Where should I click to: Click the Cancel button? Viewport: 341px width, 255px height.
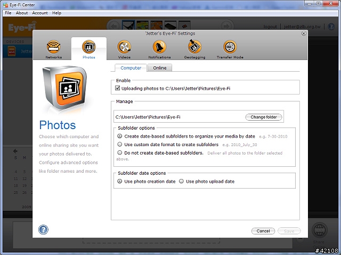(x=263, y=231)
